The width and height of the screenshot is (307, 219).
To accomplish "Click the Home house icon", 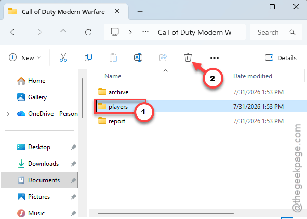I will pos(21,81).
